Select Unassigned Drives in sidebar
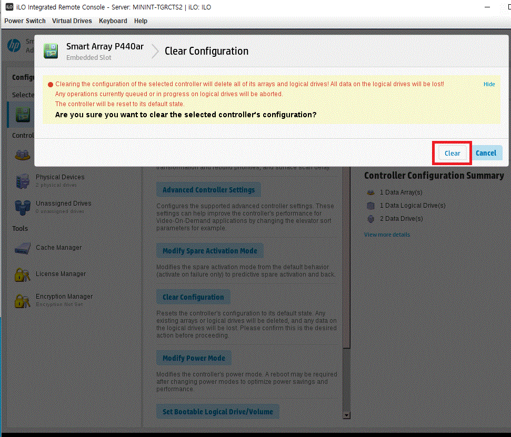This screenshot has width=511, height=437. 64,203
